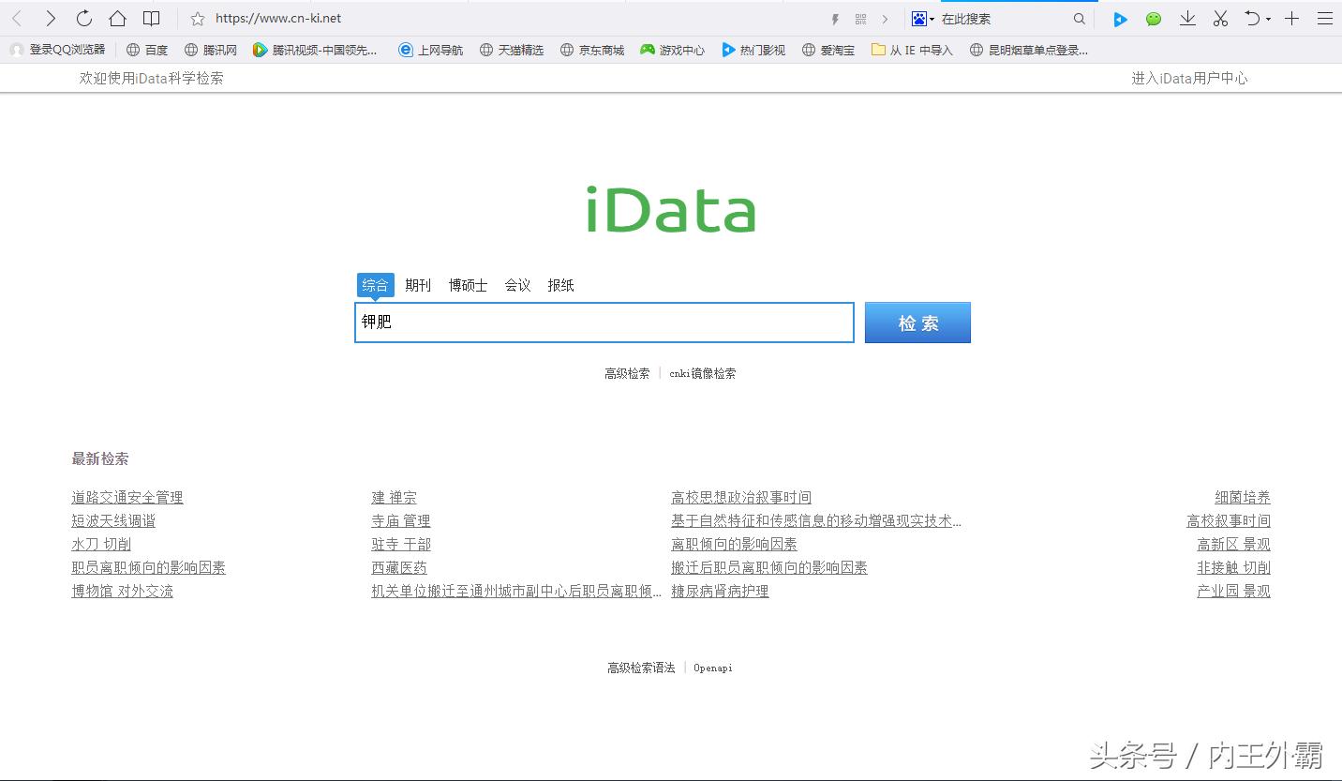Click the magnifier to run toolbar search
The image size is (1342, 781).
[1080, 18]
